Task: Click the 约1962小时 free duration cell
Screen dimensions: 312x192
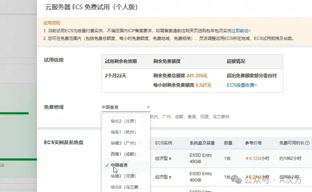Action: (290, 158)
